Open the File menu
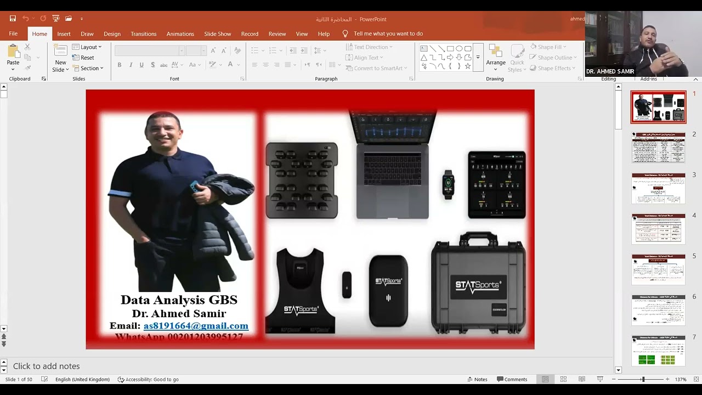Image resolution: width=702 pixels, height=395 pixels. pos(13,33)
